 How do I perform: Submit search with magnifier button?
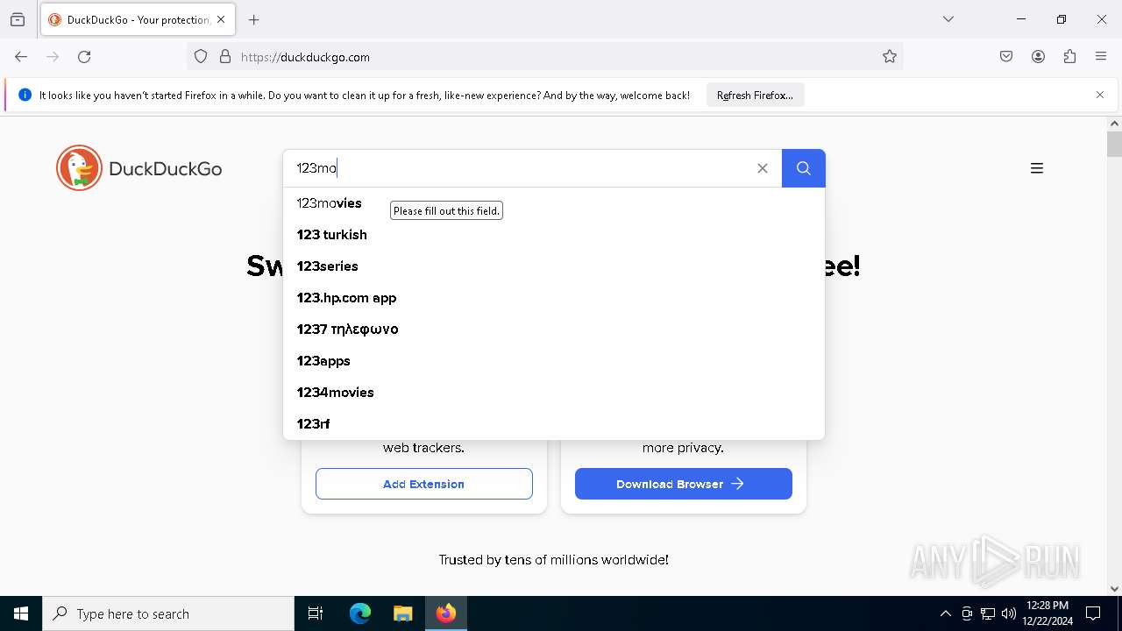pyautogui.click(x=804, y=168)
